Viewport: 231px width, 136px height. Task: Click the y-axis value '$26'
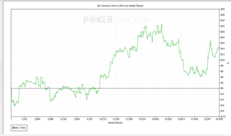[223, 15]
